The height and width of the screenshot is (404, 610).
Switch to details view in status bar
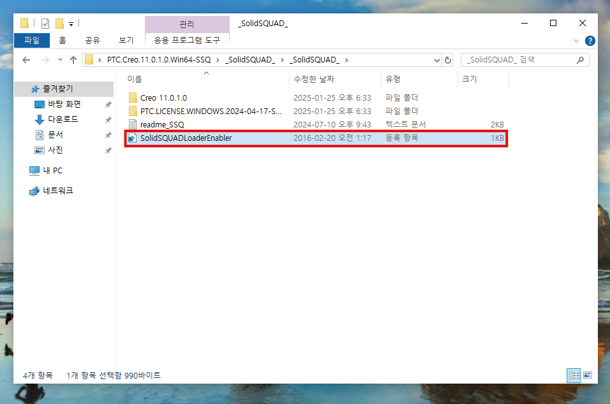click(x=574, y=375)
